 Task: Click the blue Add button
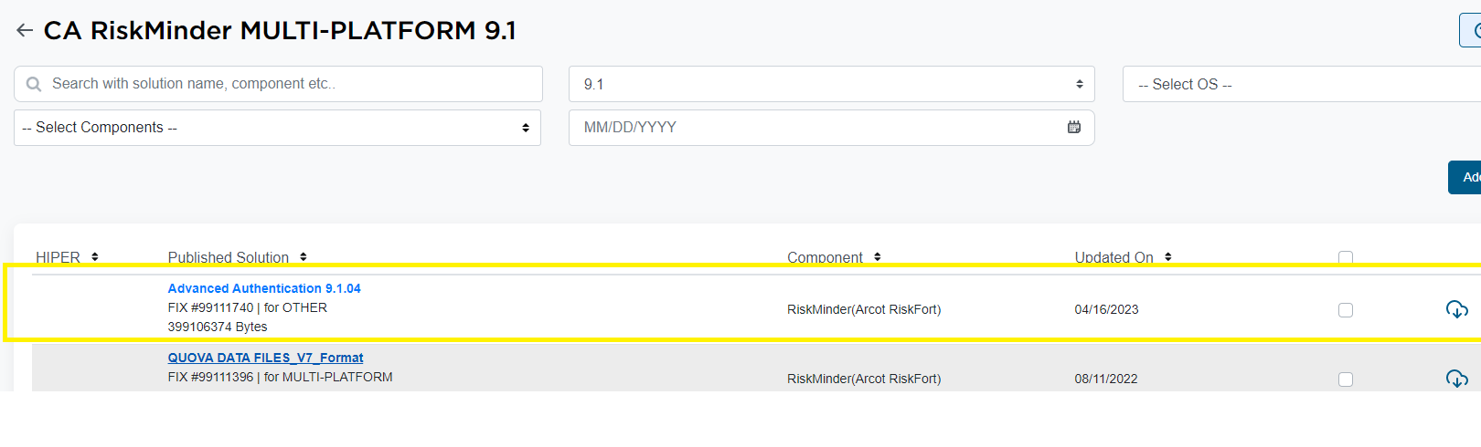1466,177
